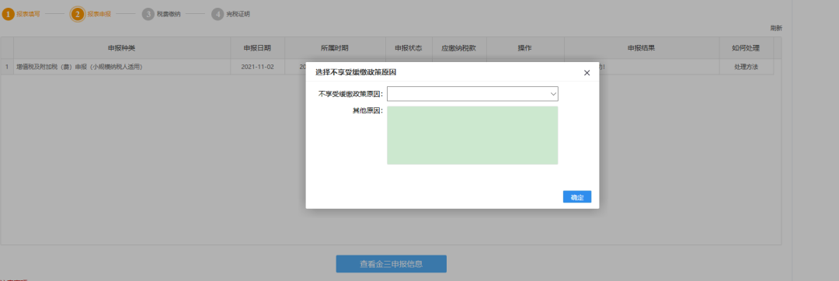Click the 如何处理 column header

coord(746,48)
